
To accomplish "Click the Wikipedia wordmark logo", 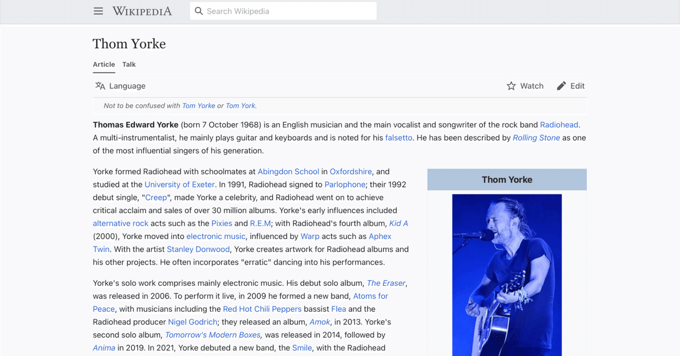I will (x=142, y=11).
